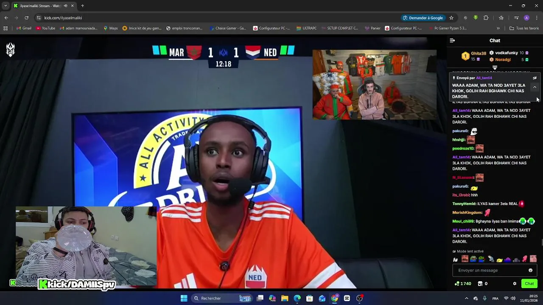This screenshot has width=543, height=305.
Task: Open the tab search dropdown arrow
Action: pos(6,6)
